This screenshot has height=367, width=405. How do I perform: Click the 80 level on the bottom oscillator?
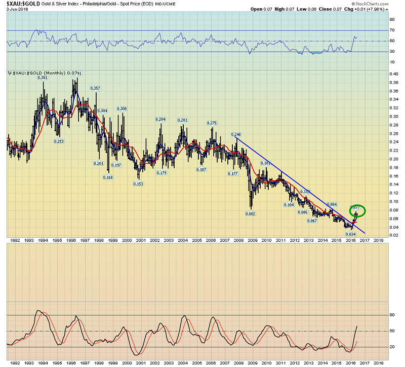point(392,315)
